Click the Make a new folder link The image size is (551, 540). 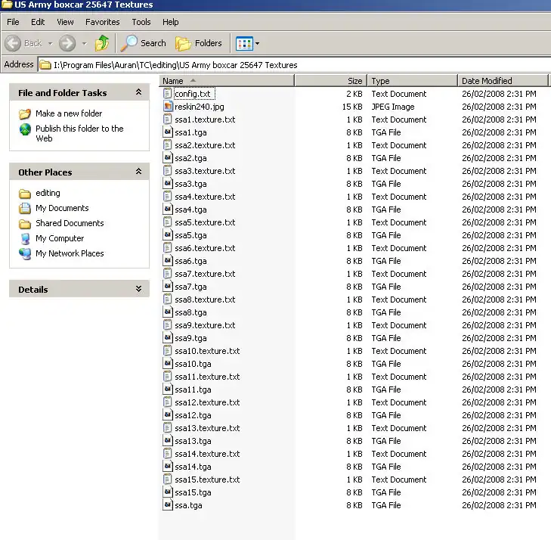(x=69, y=113)
